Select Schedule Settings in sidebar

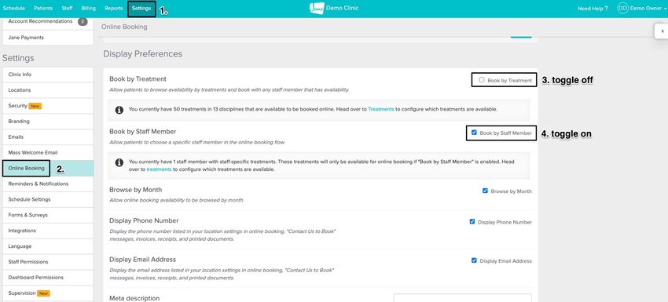click(48, 199)
